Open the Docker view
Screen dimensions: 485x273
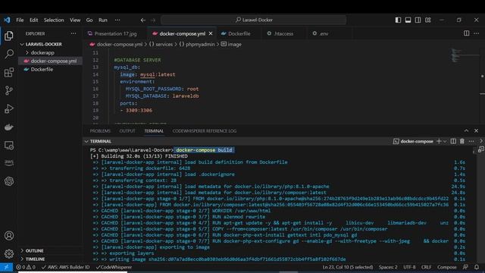(9, 127)
